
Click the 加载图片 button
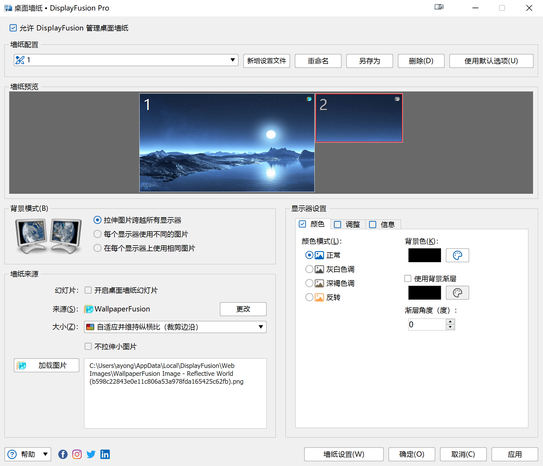pos(46,365)
